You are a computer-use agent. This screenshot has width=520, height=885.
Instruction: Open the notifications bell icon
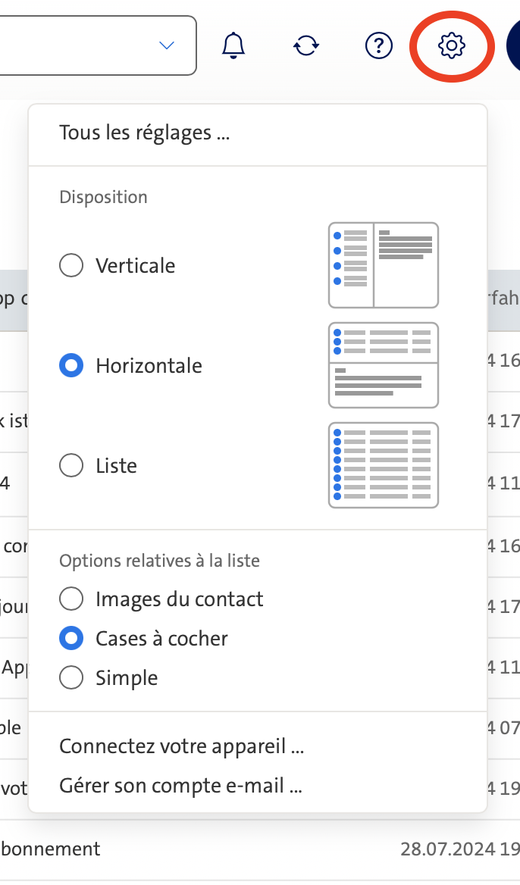pyautogui.click(x=233, y=45)
